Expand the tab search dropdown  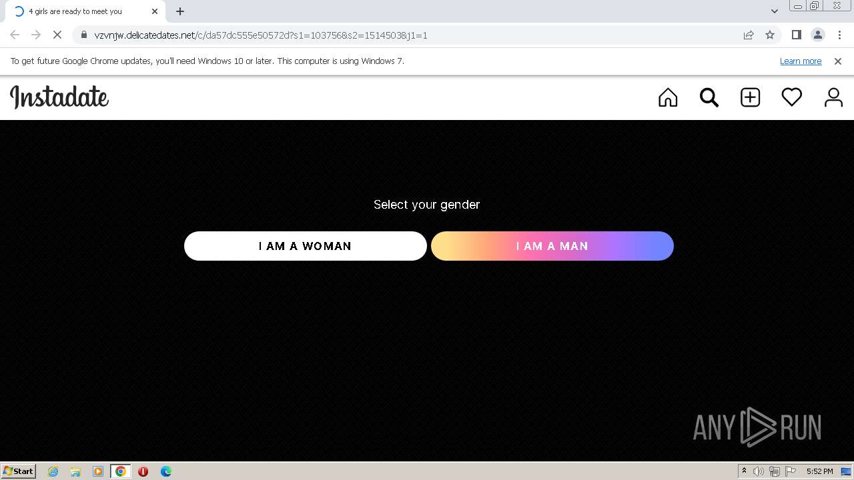pos(775,11)
